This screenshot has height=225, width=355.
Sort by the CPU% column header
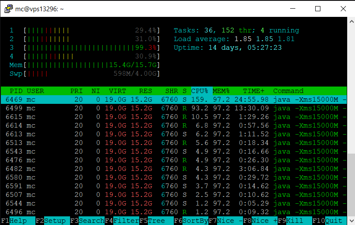[200, 91]
